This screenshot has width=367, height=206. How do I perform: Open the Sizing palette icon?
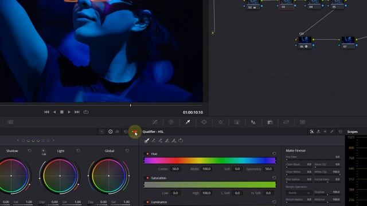[286, 122]
